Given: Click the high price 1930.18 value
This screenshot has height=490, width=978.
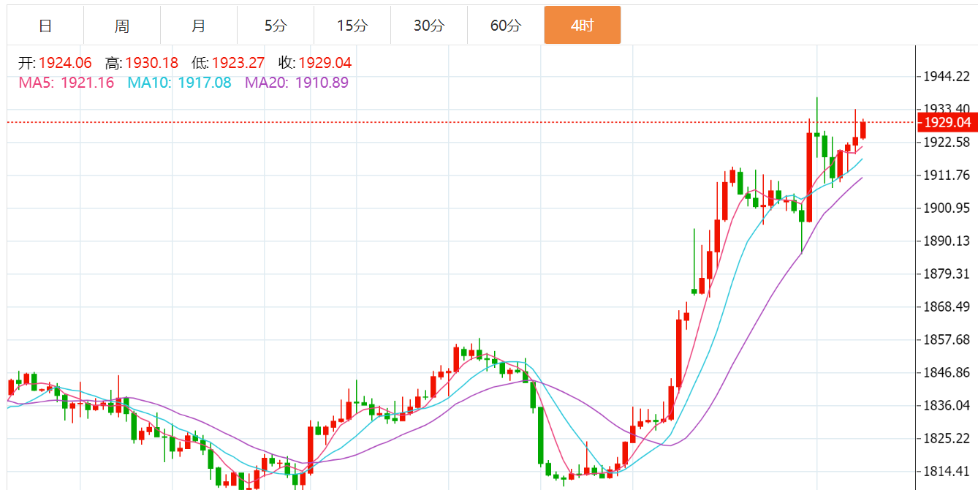Looking at the screenshot, I should [152, 64].
